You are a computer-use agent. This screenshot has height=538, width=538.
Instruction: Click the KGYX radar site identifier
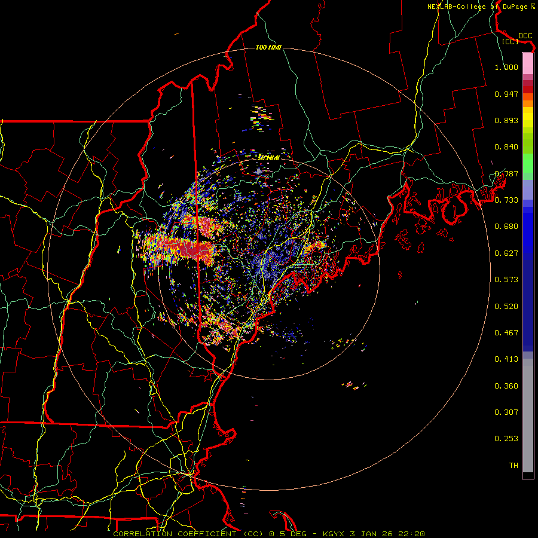[335, 534]
